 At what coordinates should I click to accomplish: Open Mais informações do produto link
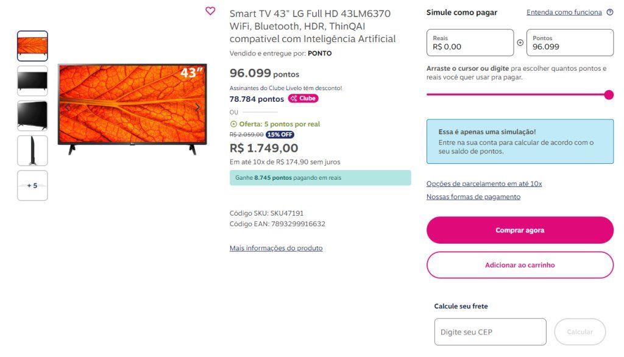(276, 248)
